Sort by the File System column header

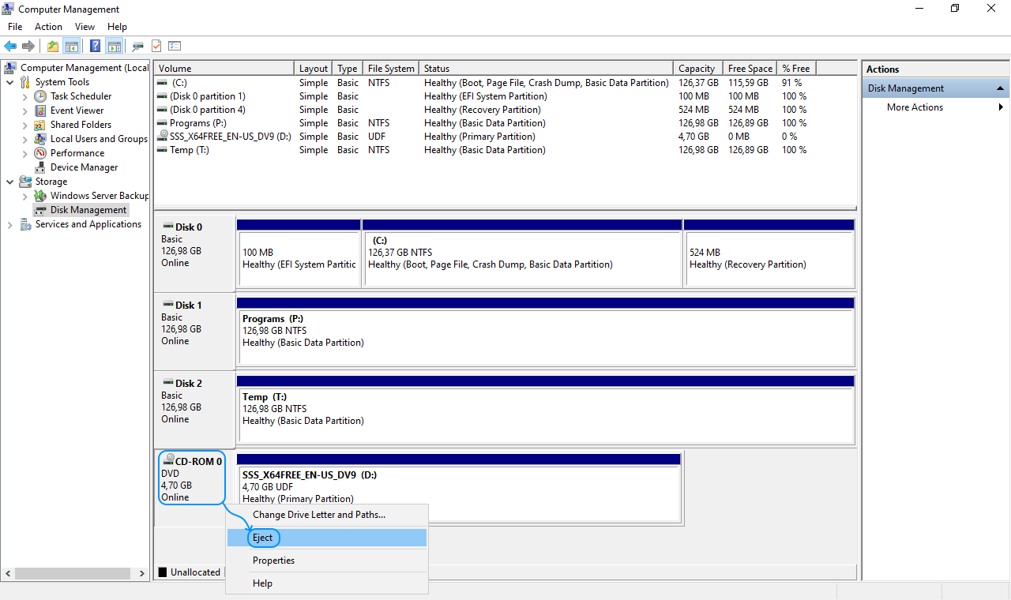coord(391,69)
